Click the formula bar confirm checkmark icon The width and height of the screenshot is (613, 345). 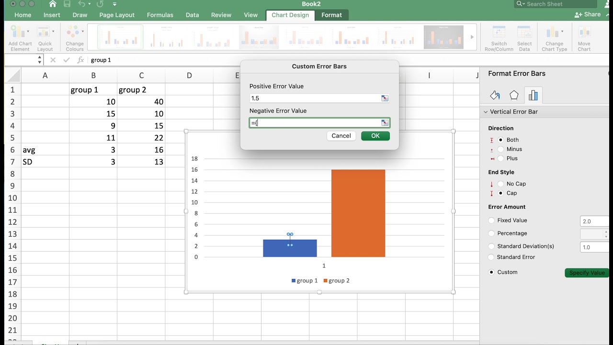(x=67, y=60)
